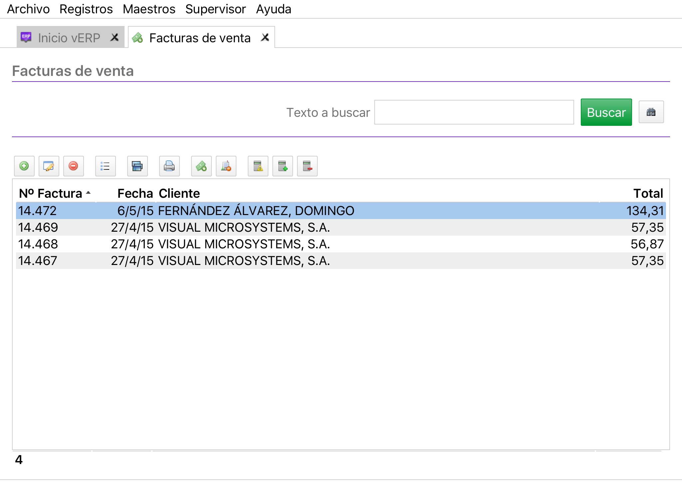The height and width of the screenshot is (498, 682).
Task: Open the Ayuda menu
Action: [x=274, y=9]
